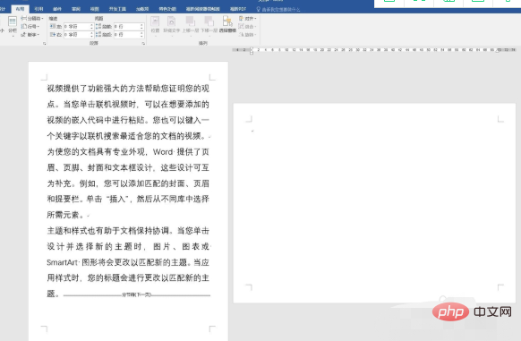521x341 pixels.
Task: Click the line 所需元素。
Action: coord(65,215)
